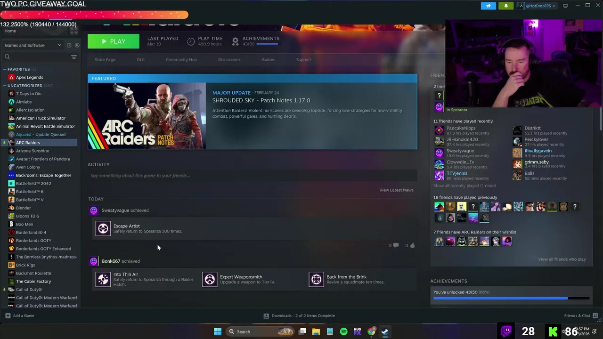Open friend PancakeNipps in the friends list
This screenshot has width=603, height=339.
pyautogui.click(x=461, y=128)
